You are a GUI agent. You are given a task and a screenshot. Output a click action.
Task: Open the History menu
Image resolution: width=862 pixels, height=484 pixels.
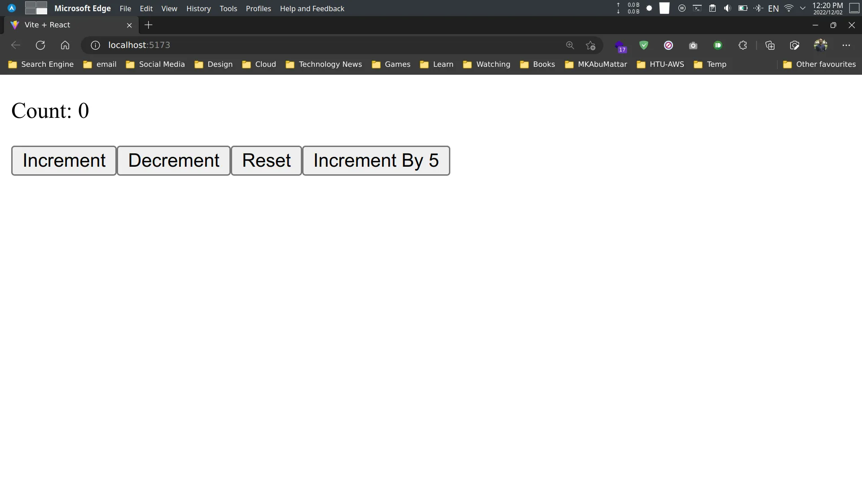tap(198, 8)
